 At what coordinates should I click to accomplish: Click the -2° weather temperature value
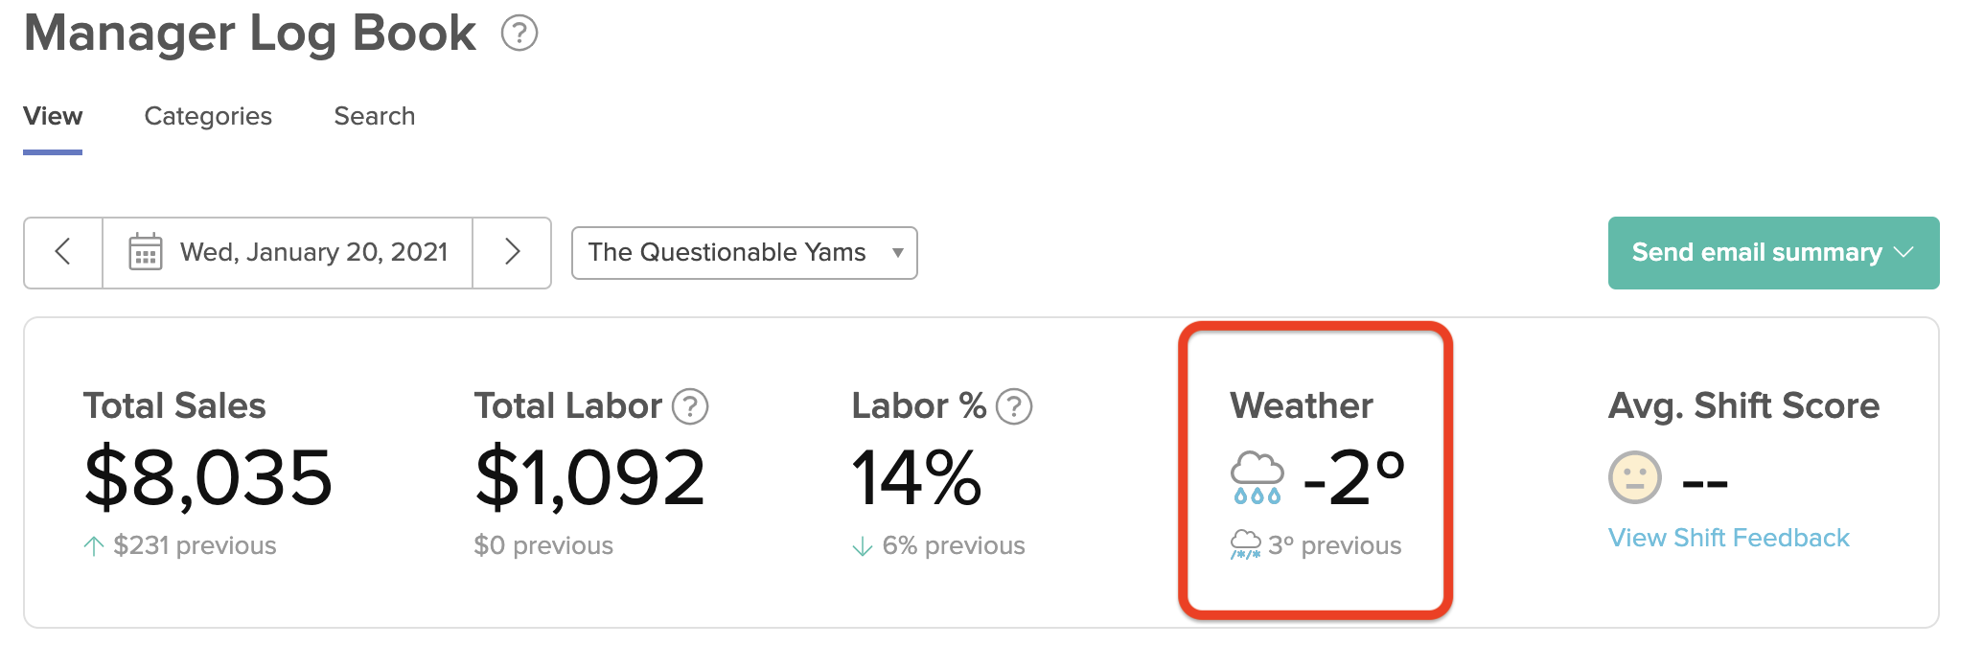click(x=1354, y=477)
